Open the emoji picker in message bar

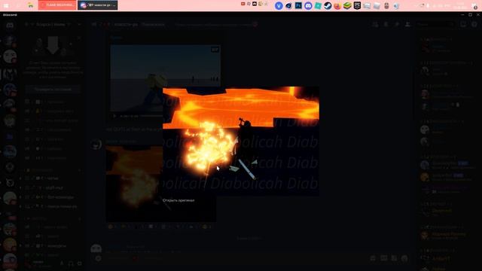point(404,258)
